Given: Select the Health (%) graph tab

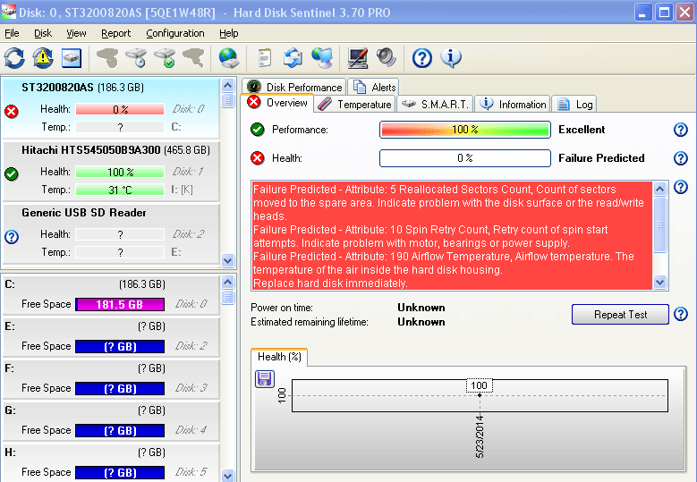Looking at the screenshot, I should (279, 357).
